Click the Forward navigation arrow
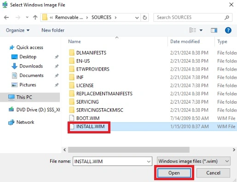Screen dimensions: 237x182 coord(18,17)
